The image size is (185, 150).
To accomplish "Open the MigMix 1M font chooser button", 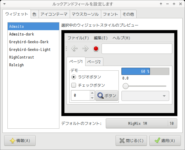I will (x=141, y=123).
